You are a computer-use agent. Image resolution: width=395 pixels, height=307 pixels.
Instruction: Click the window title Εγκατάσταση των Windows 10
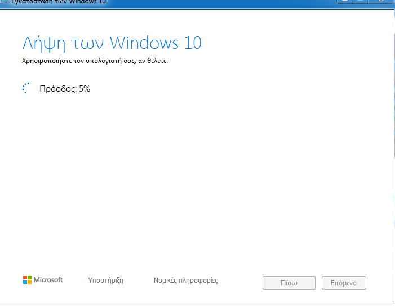pos(59,2)
